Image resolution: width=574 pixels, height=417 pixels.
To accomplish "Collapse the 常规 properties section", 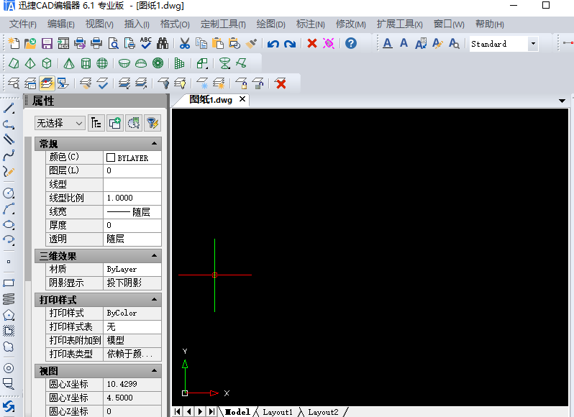I will click(154, 144).
